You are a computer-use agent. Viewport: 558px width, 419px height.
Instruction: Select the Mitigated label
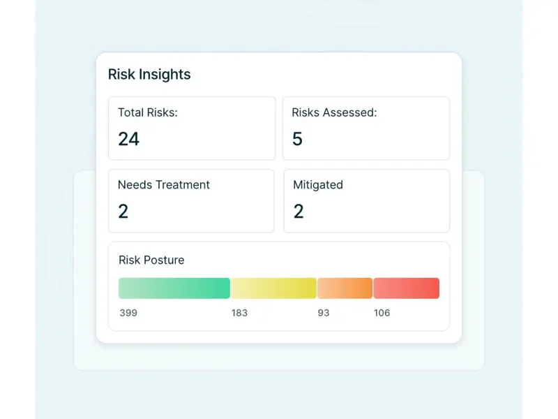(x=318, y=185)
